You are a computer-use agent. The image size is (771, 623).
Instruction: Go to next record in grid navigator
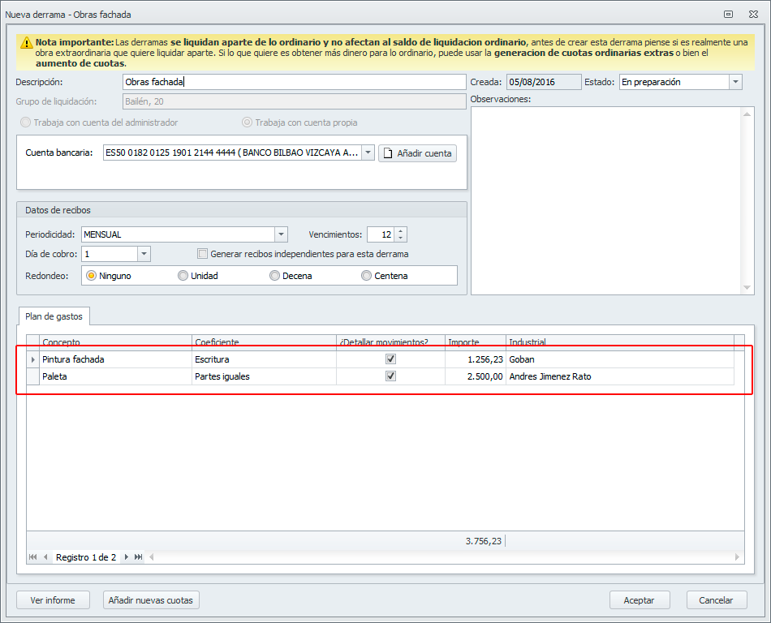(x=127, y=556)
